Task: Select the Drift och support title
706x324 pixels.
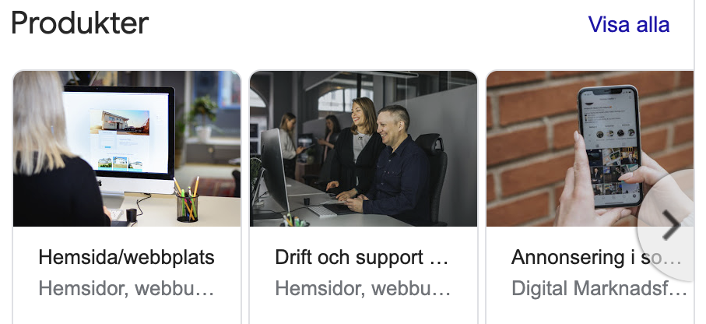Action: tap(361, 258)
